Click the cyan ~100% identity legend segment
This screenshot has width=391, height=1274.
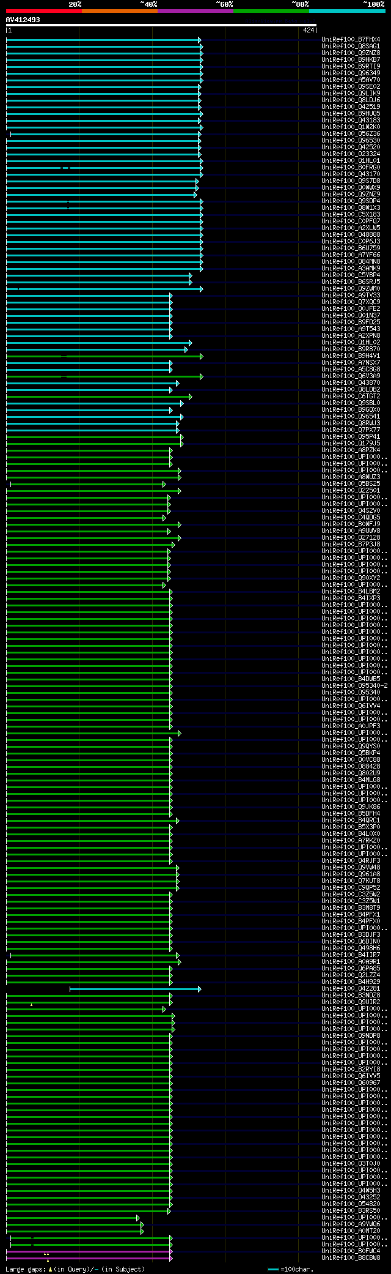pyautogui.click(x=347, y=11)
